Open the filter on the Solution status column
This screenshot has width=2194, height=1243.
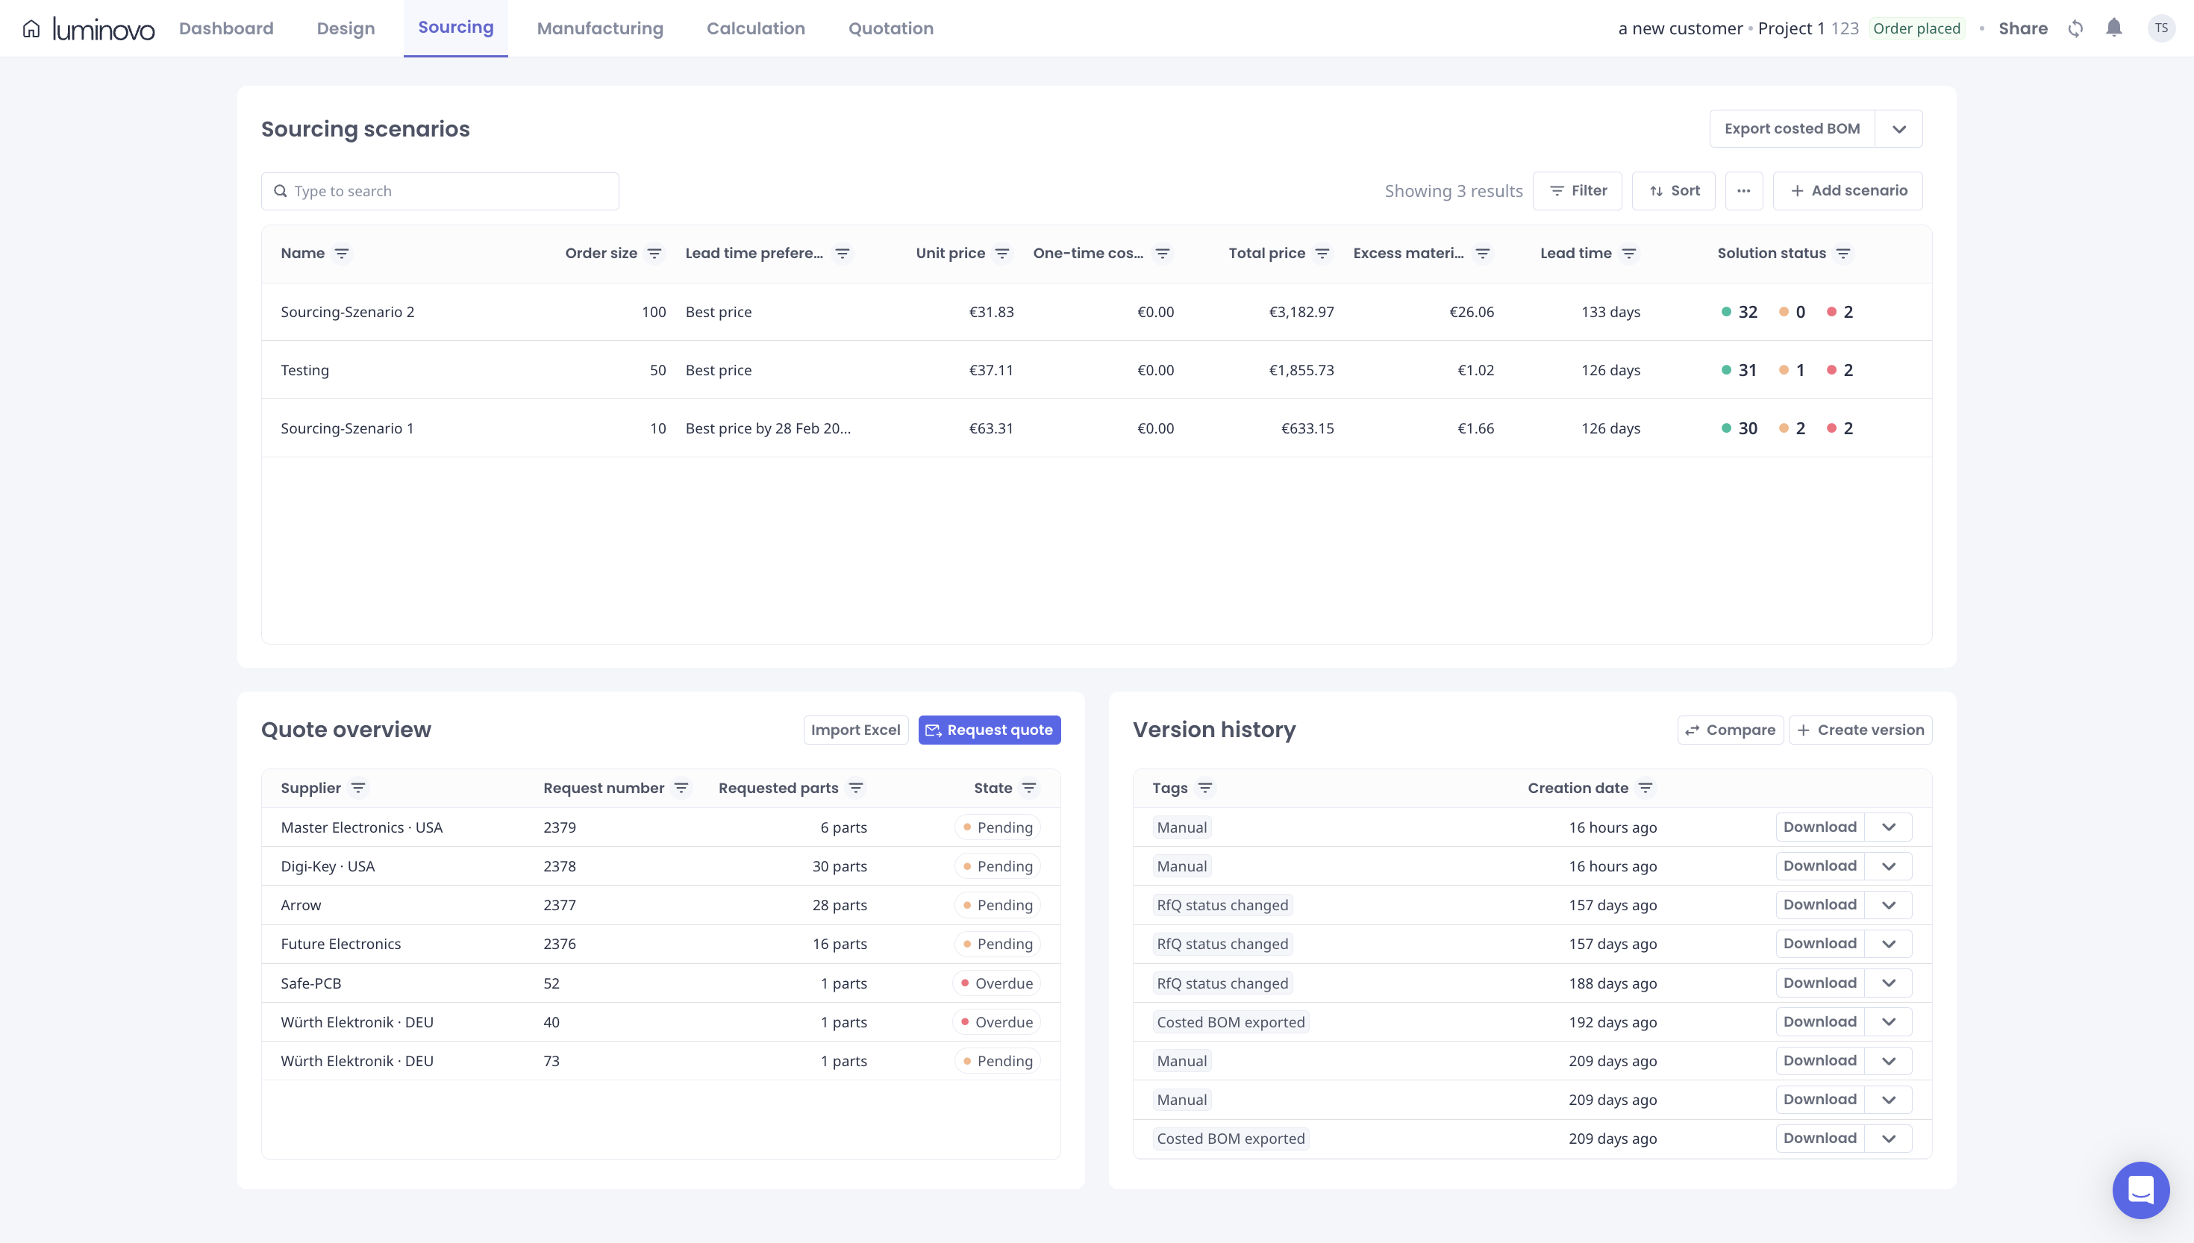tap(1844, 253)
